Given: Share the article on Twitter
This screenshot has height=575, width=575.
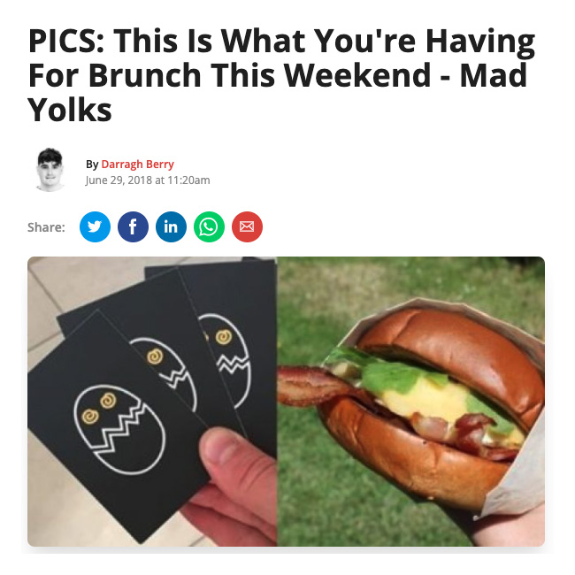Looking at the screenshot, I should pos(95,226).
